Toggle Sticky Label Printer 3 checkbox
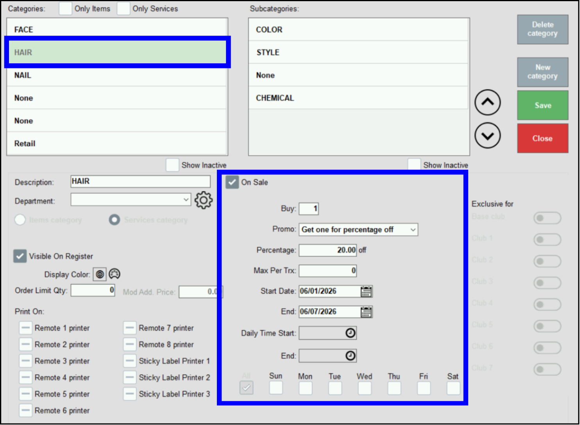 pyautogui.click(x=130, y=394)
